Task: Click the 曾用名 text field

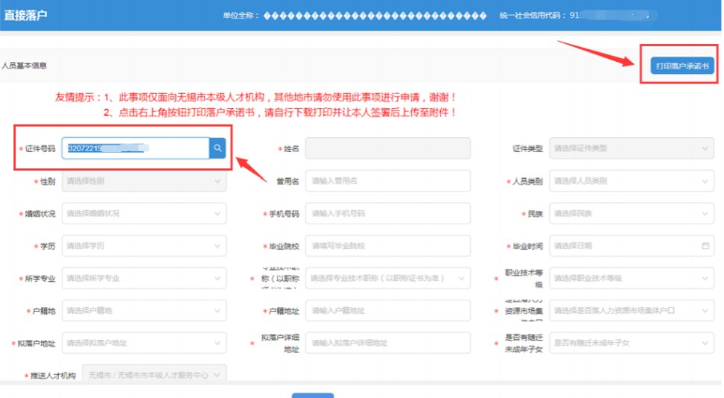Action: coord(387,181)
